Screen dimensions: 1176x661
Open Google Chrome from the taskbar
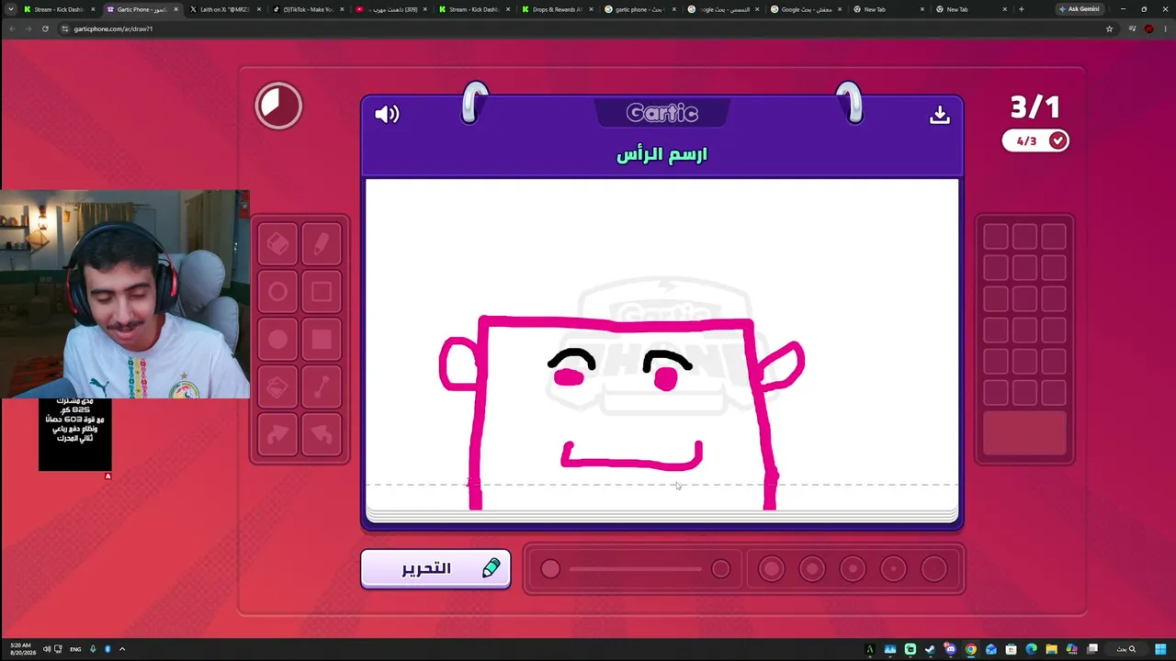970,649
